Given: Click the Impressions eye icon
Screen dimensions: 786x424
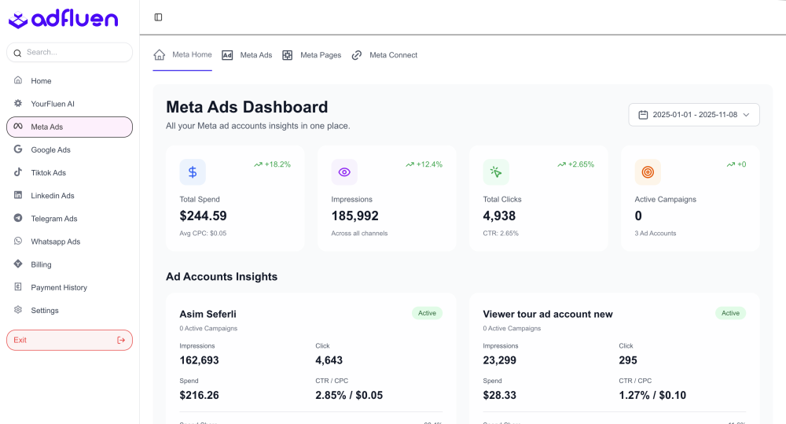Looking at the screenshot, I should click(344, 171).
